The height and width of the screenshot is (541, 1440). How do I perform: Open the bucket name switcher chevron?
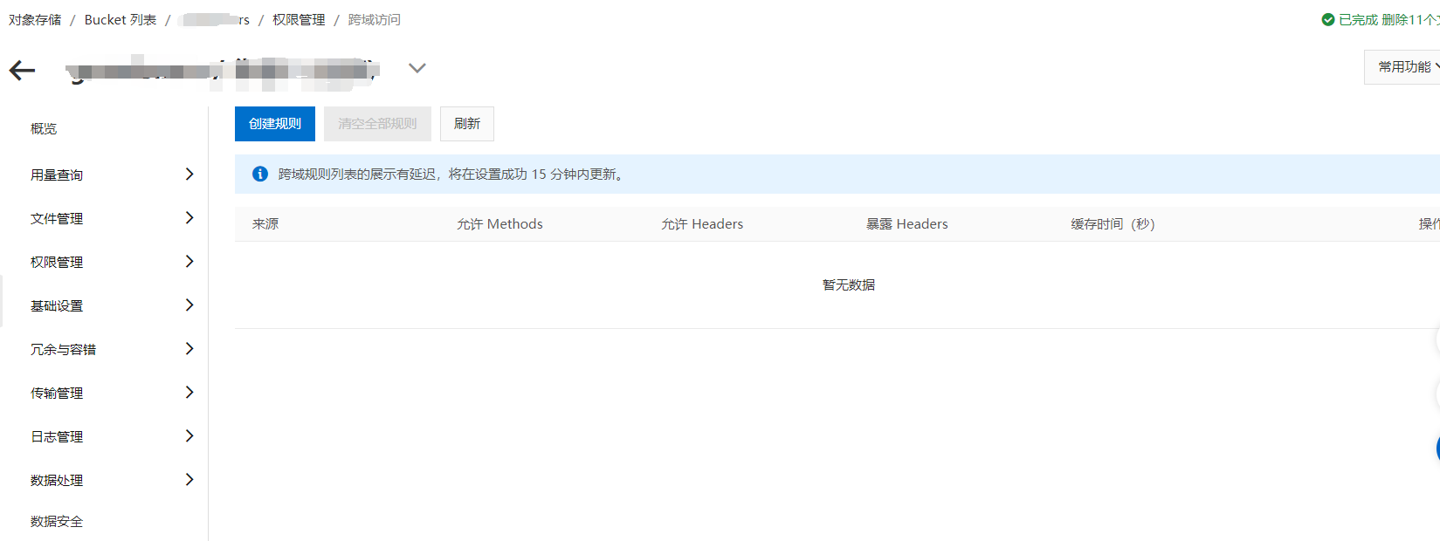(417, 68)
